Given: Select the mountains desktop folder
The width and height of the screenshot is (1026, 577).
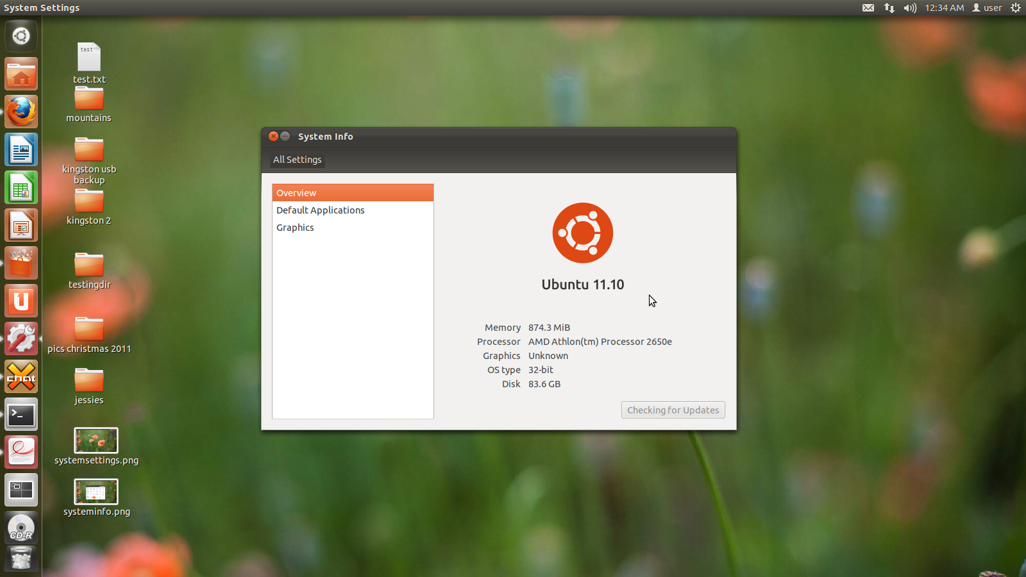Looking at the screenshot, I should tap(88, 105).
